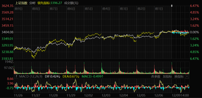Open the MACD help question-mark icon
Screen dimensions: 202x98
pyautogui.click(x=16, y=77)
